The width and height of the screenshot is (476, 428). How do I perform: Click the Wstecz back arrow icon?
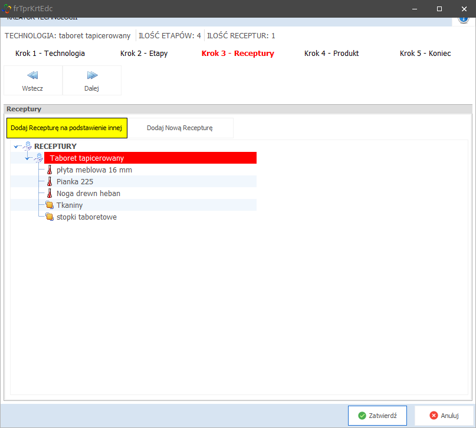[32, 75]
